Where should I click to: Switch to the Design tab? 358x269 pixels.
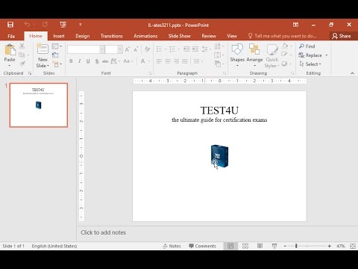83,36
